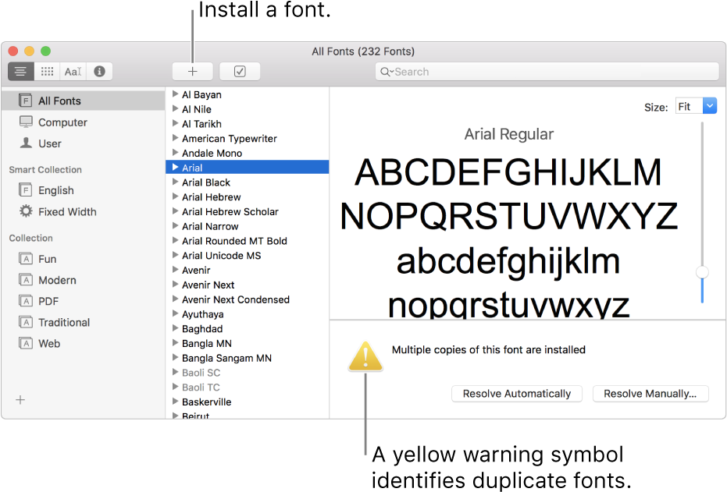The image size is (727, 492).
Task: Show font information with info icon
Action: 99,72
